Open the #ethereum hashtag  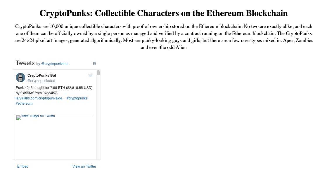click(24, 103)
